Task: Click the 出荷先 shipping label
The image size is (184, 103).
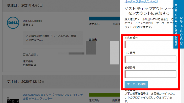Action: pos(94,40)
